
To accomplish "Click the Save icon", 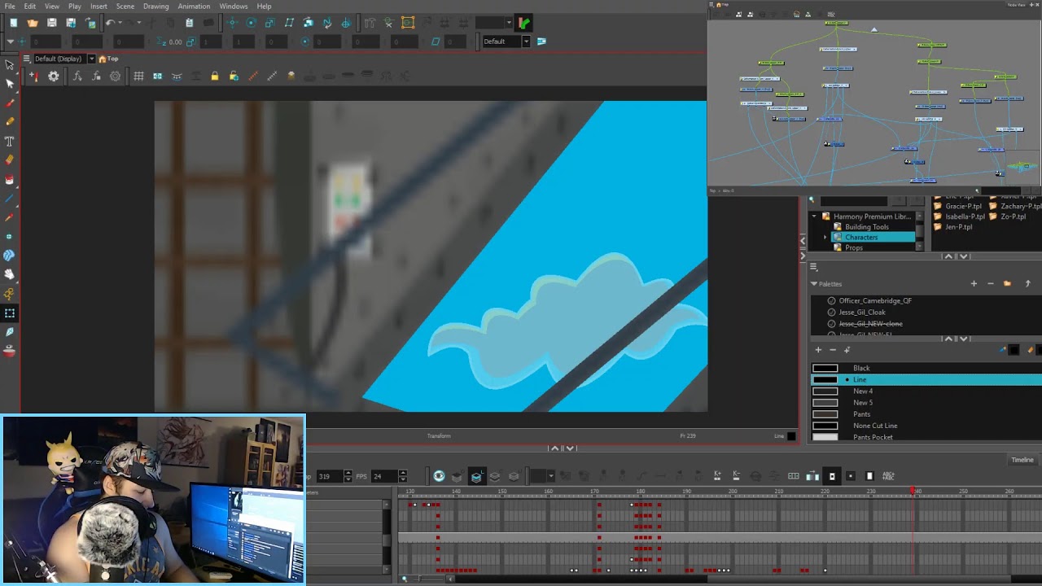I will click(x=52, y=23).
